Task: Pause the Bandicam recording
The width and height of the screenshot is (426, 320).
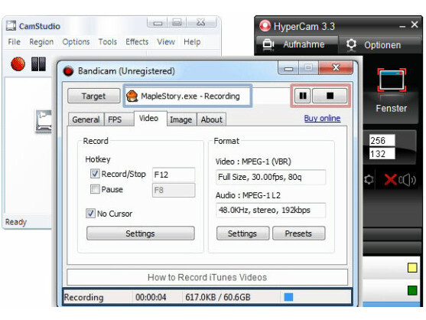Action: pos(303,96)
